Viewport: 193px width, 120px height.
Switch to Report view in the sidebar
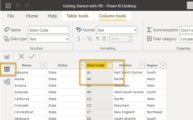[7, 57]
